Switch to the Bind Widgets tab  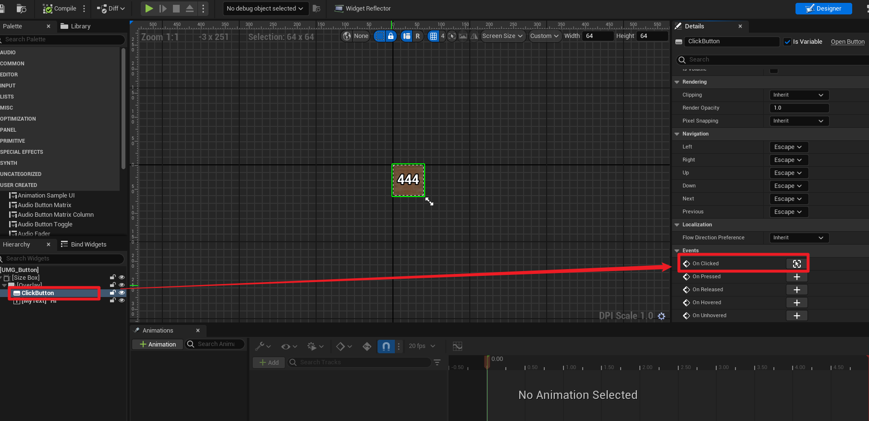tap(84, 245)
